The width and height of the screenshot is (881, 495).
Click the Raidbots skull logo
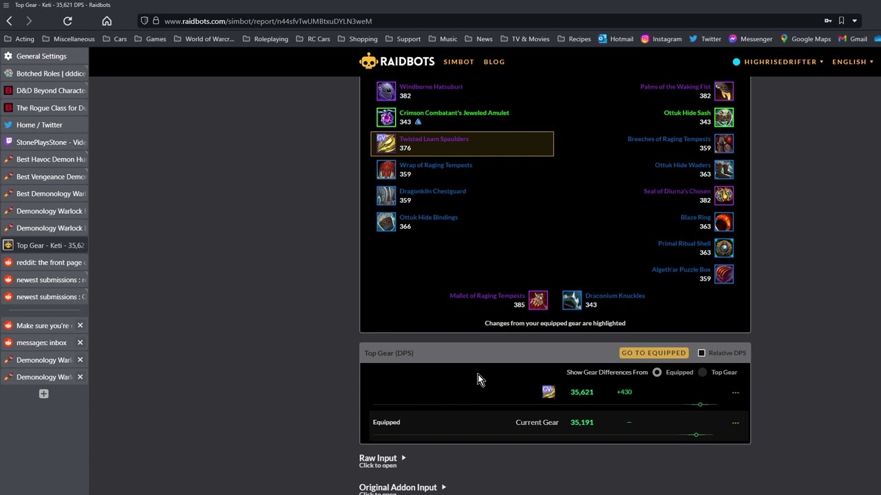(368, 62)
